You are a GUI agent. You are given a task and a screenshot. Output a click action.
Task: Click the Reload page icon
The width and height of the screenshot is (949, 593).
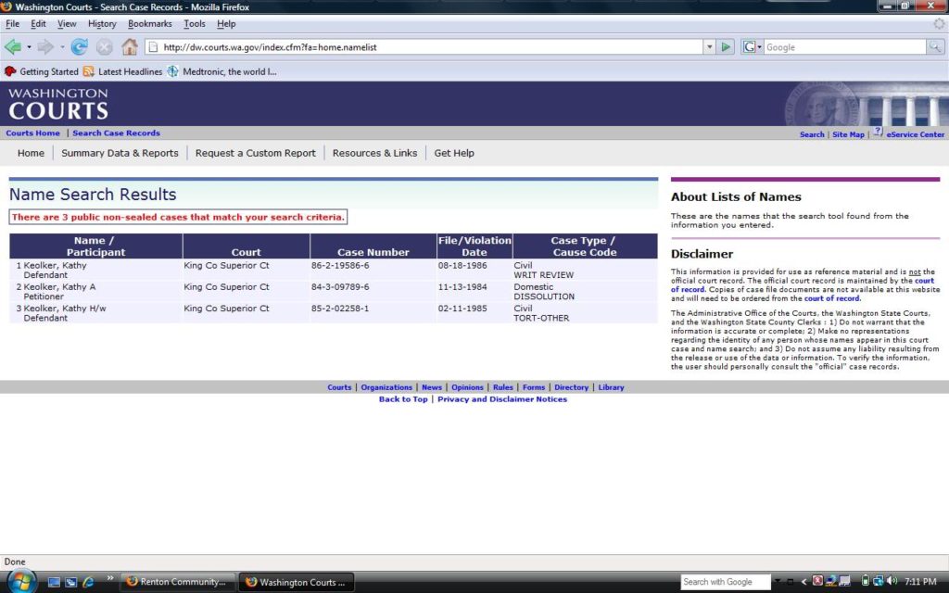[x=80, y=47]
